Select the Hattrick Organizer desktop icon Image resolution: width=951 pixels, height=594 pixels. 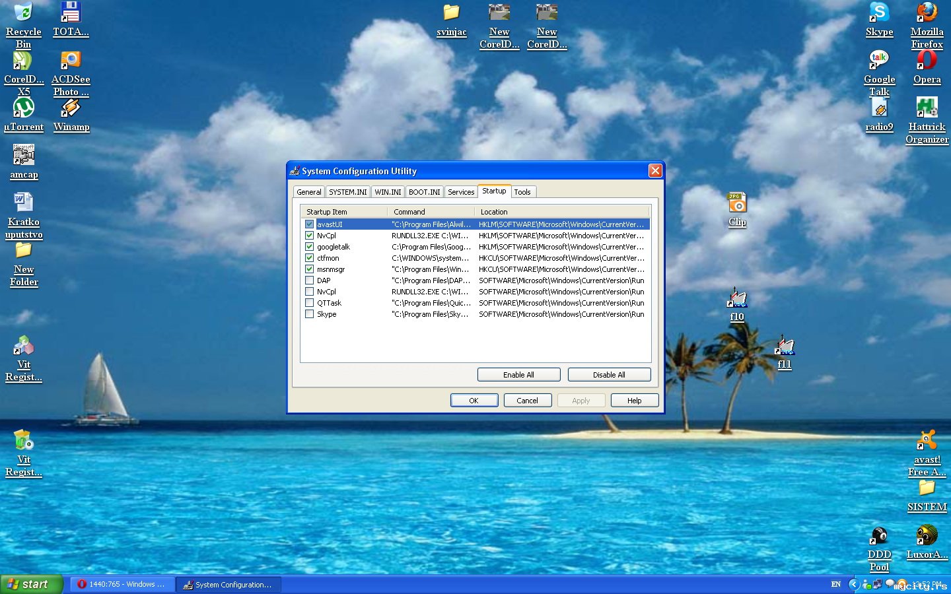(927, 108)
